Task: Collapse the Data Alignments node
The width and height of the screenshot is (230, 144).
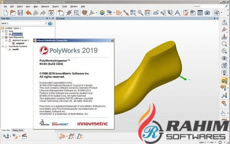Action: 3,38
